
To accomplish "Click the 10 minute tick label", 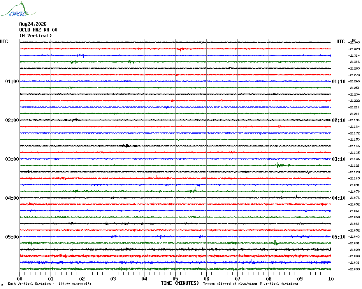I will [x=331, y=279].
